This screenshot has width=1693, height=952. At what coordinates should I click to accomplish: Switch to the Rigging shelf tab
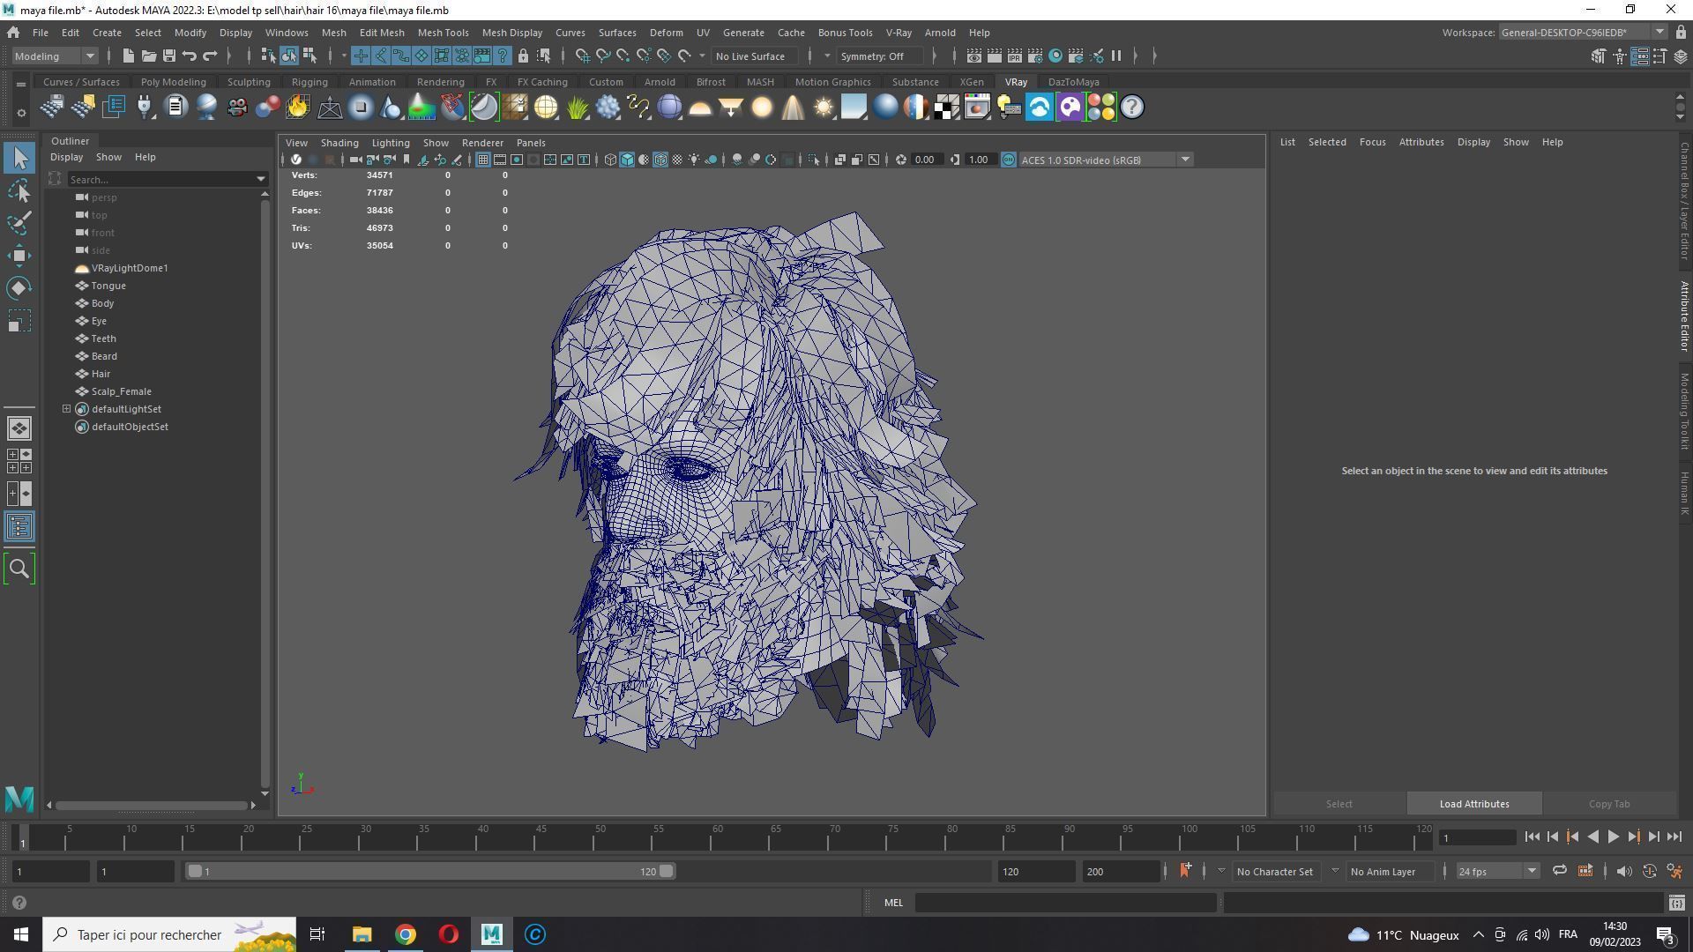310,82
